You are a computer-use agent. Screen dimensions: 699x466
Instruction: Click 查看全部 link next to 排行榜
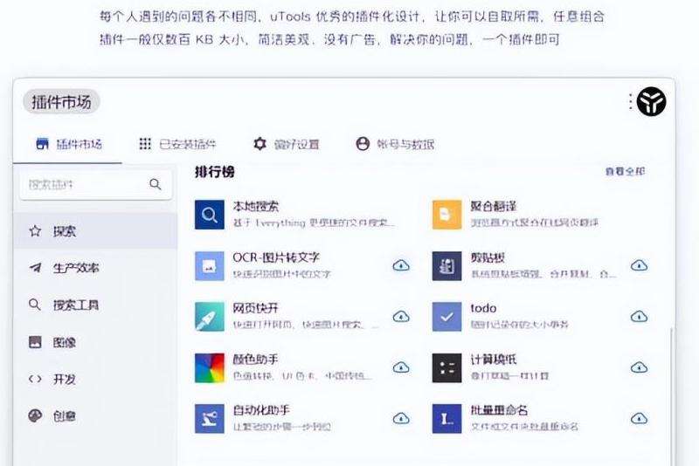tap(625, 171)
